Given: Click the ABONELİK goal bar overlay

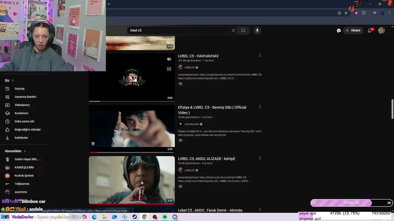Looking at the screenshot, I should [352, 203].
